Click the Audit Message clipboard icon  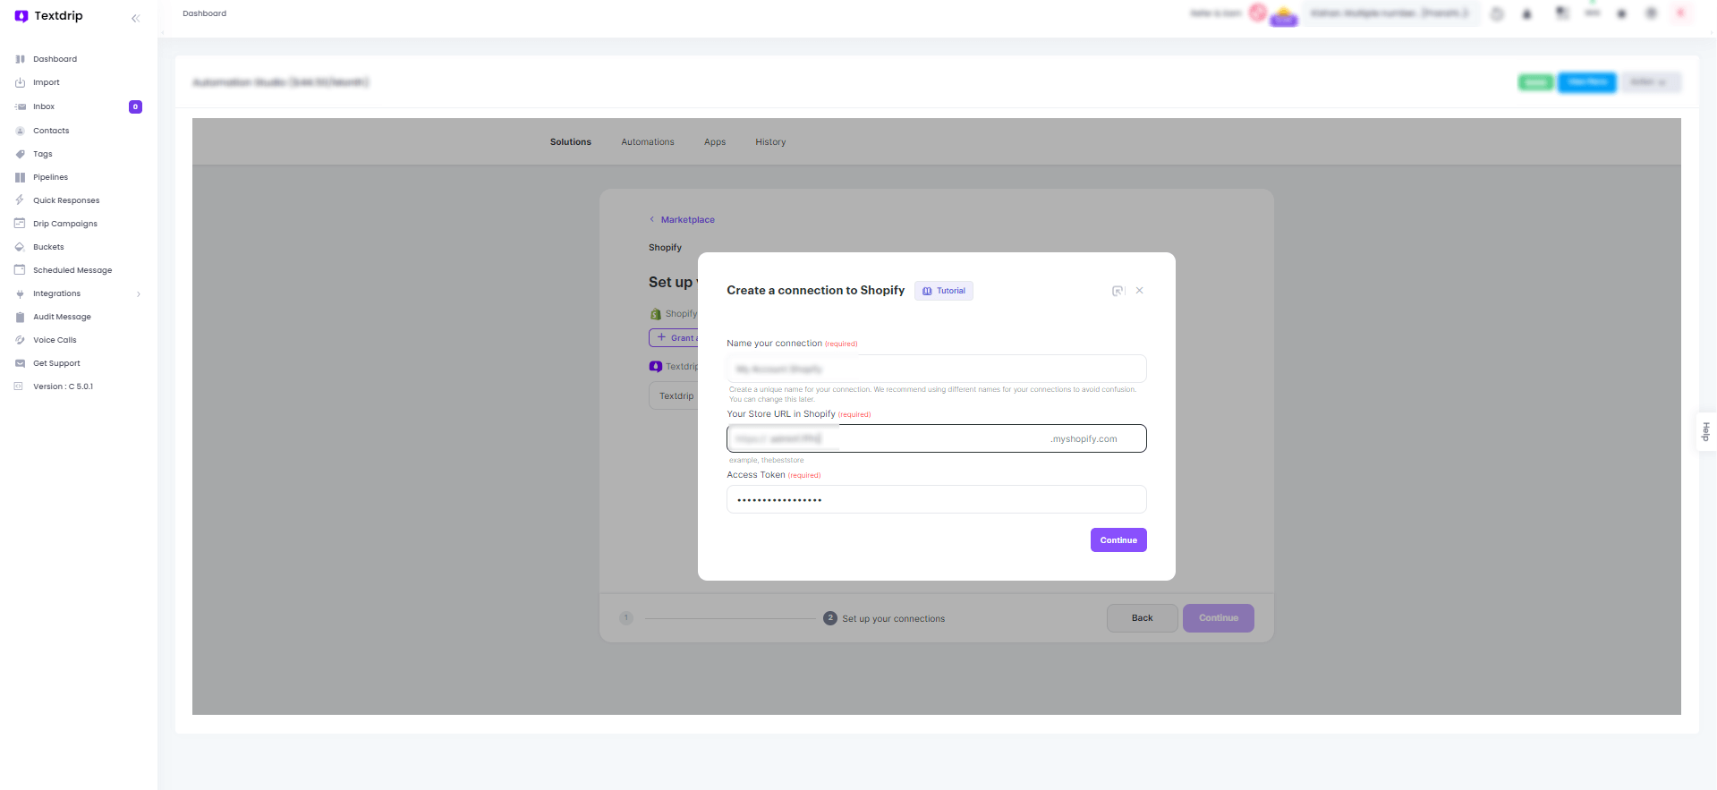click(x=20, y=317)
